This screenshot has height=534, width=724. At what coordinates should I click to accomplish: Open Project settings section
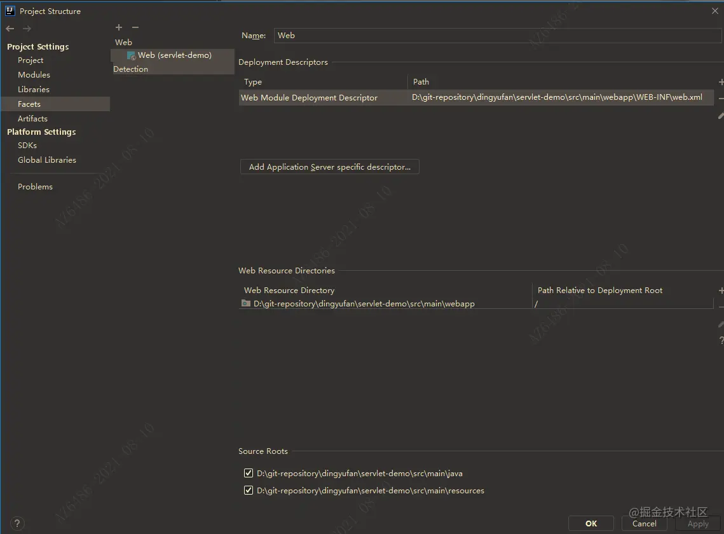(31, 60)
